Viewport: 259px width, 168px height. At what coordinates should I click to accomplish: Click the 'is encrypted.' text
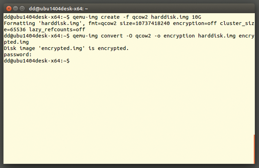coord(109,49)
